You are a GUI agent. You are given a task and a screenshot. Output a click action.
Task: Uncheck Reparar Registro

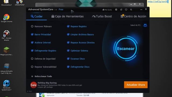68,26
